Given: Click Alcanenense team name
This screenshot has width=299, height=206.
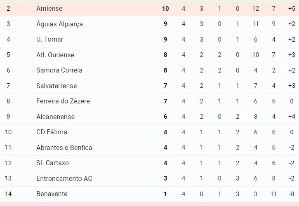Looking at the screenshot, I should [55, 117].
